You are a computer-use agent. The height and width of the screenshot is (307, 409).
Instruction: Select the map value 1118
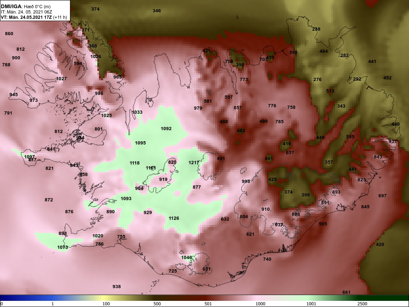coord(135,163)
